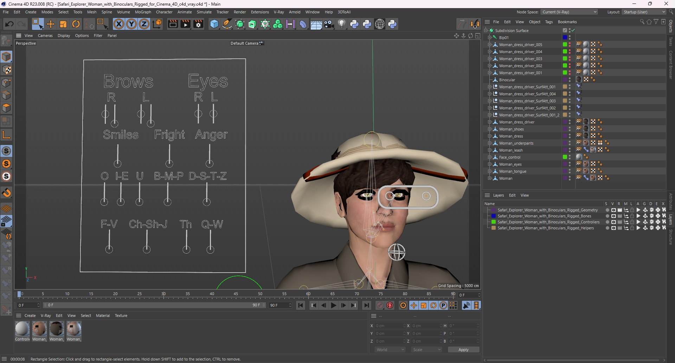Select the Rotate tool
This screenshot has height=363, width=675.
point(76,24)
